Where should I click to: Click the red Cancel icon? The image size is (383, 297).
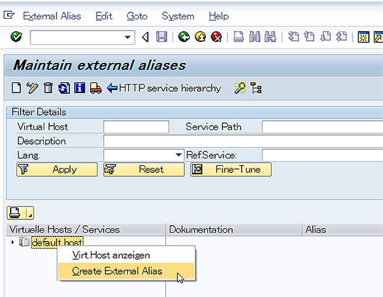tap(216, 37)
